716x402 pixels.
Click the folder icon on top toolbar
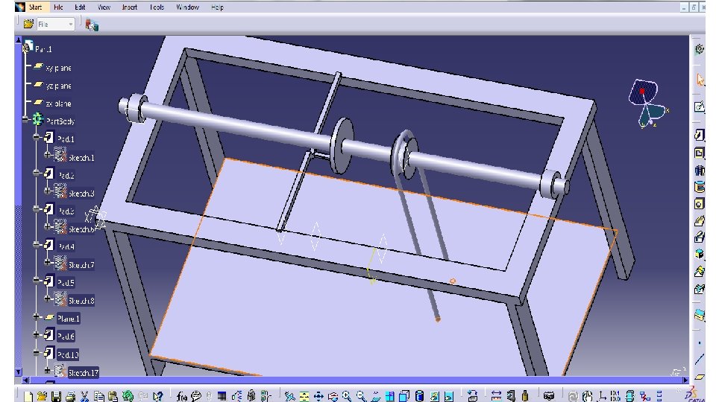pos(28,24)
